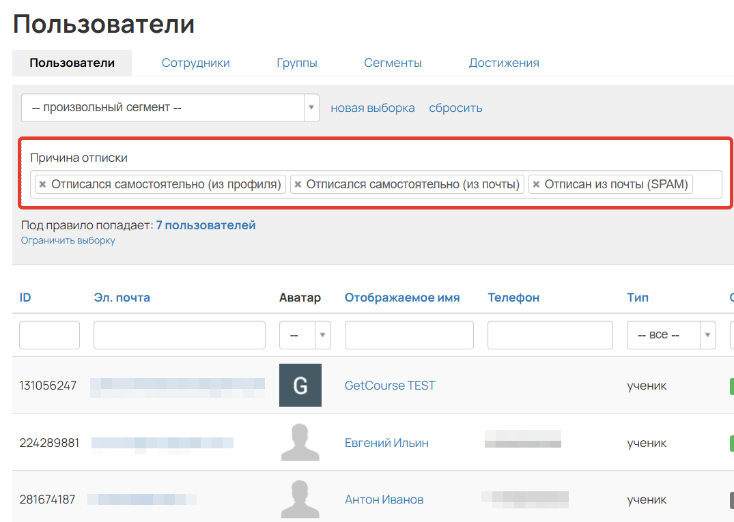Remove the "Отписался самостоятельно (из профиля)" filter tag
Viewport: 734px width, 522px height.
[42, 184]
